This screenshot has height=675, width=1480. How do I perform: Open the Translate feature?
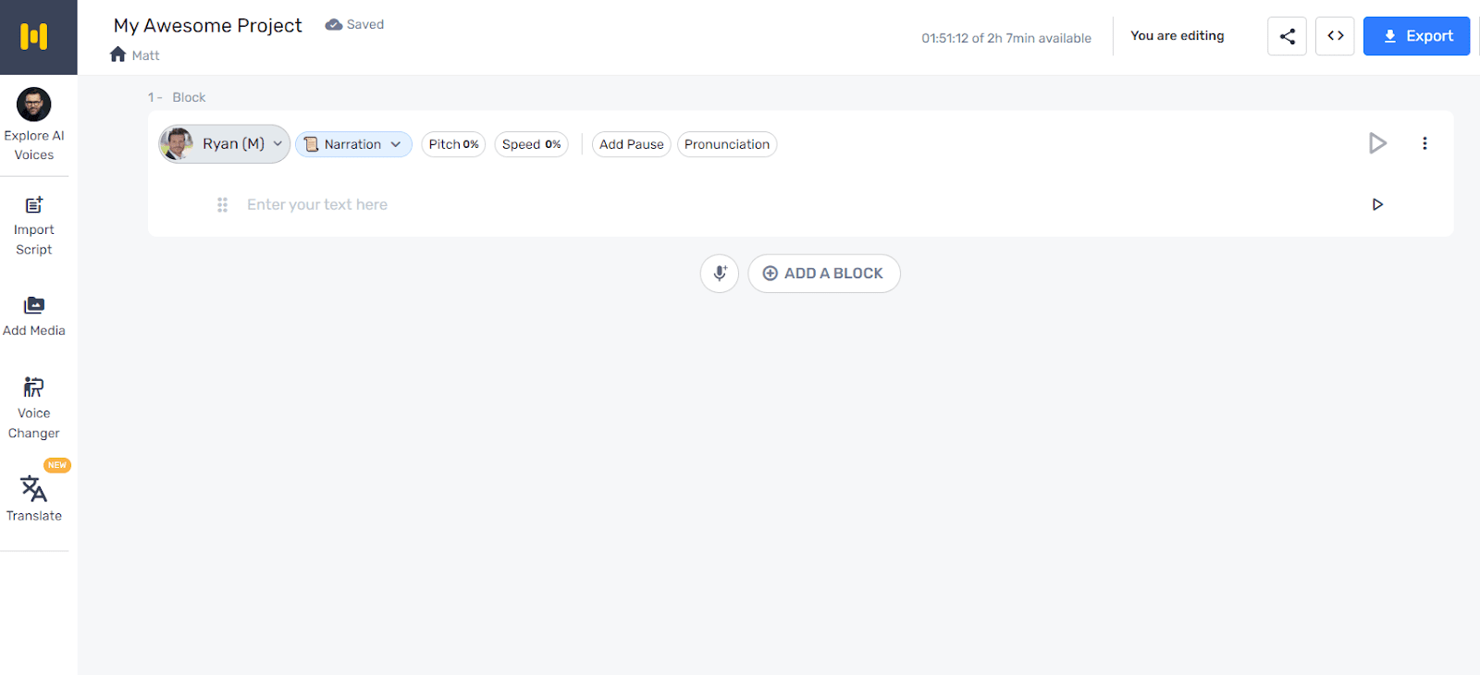coord(34,498)
